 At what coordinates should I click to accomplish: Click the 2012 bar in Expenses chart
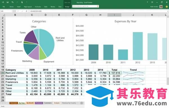click(x=138, y=46)
